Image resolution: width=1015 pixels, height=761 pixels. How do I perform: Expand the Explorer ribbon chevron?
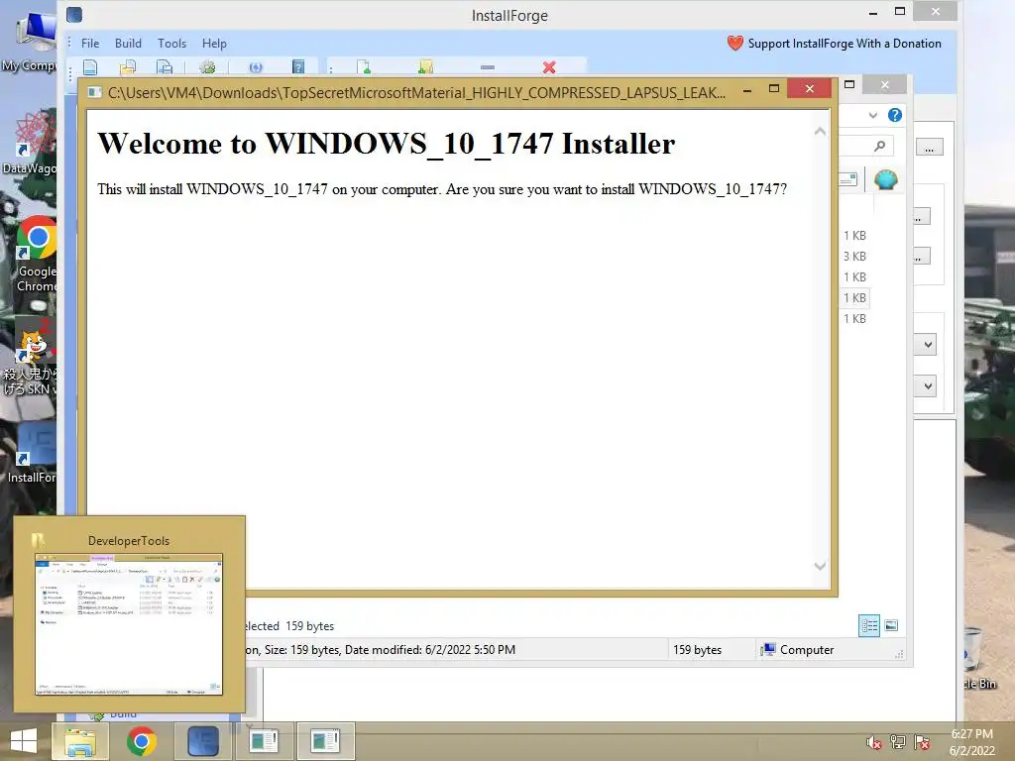click(x=872, y=115)
